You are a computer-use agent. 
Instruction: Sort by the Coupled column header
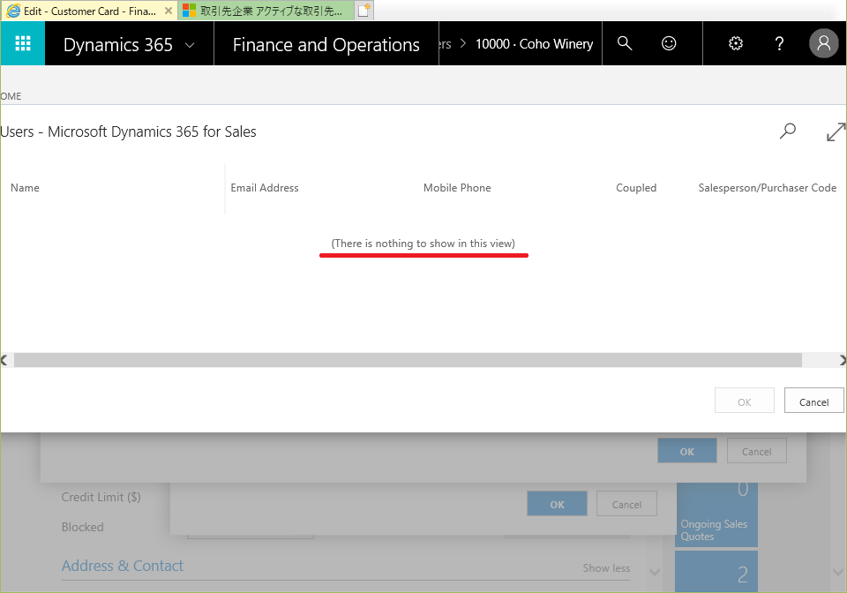coord(636,188)
